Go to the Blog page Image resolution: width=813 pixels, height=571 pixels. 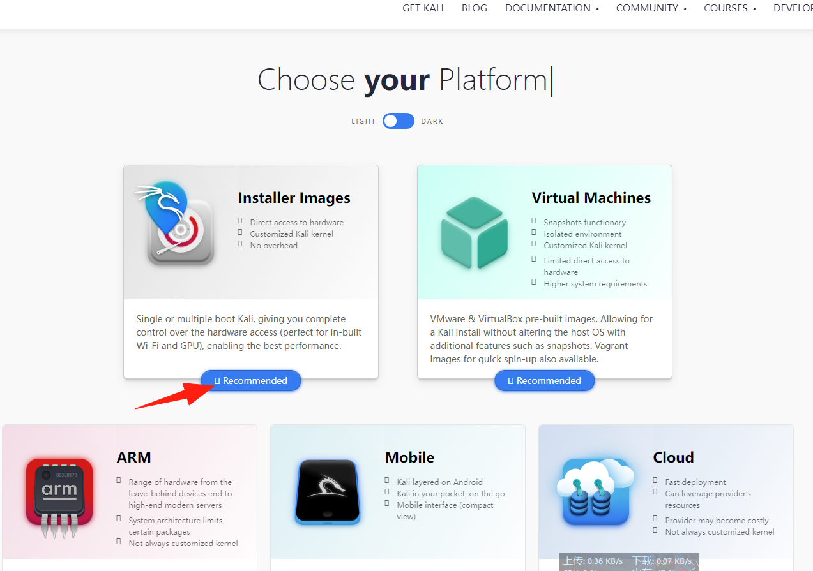(475, 8)
